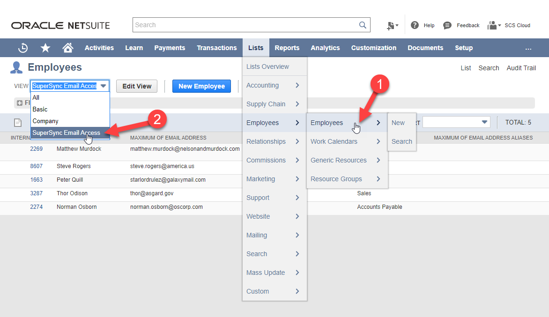Open the Learn menu
The image size is (549, 317).
pyautogui.click(x=134, y=48)
